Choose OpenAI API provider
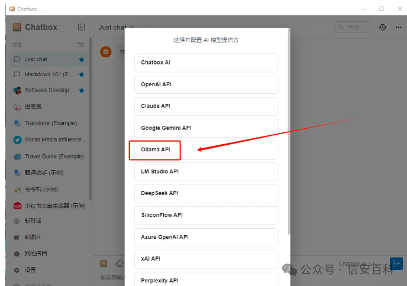The image size is (407, 286). coord(206,84)
